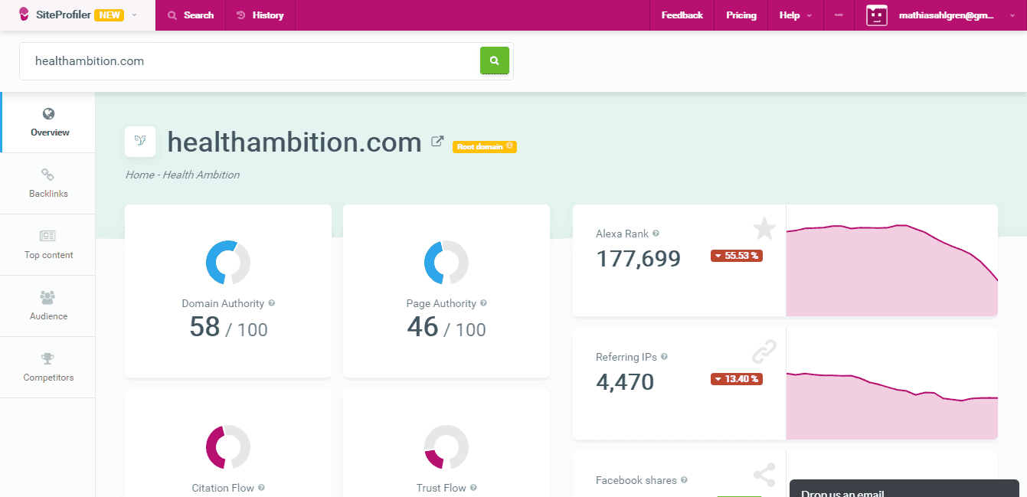Click the Alexa Rank 55.53 % change badge
Viewport: 1027px width, 497px height.
pyautogui.click(x=737, y=256)
